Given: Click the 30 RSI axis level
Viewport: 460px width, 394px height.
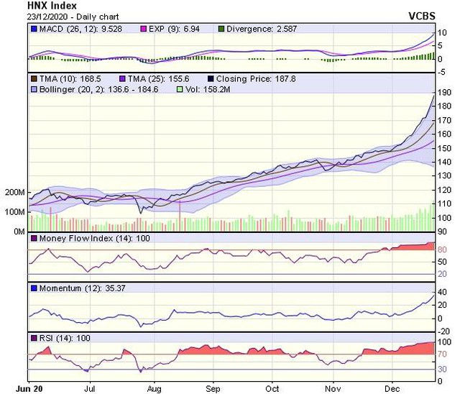Looking at the screenshot, I should point(442,369).
